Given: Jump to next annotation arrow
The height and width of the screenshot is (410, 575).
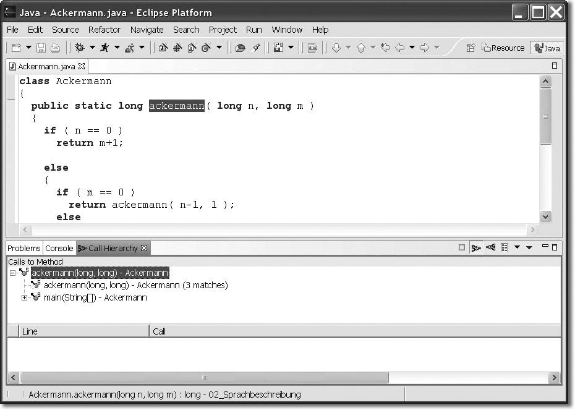Looking at the screenshot, I should 336,48.
